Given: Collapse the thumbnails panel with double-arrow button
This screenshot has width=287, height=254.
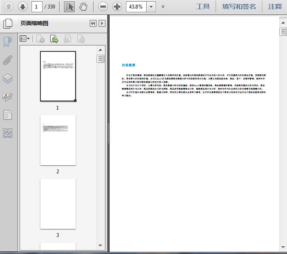Looking at the screenshot, I should (x=93, y=23).
